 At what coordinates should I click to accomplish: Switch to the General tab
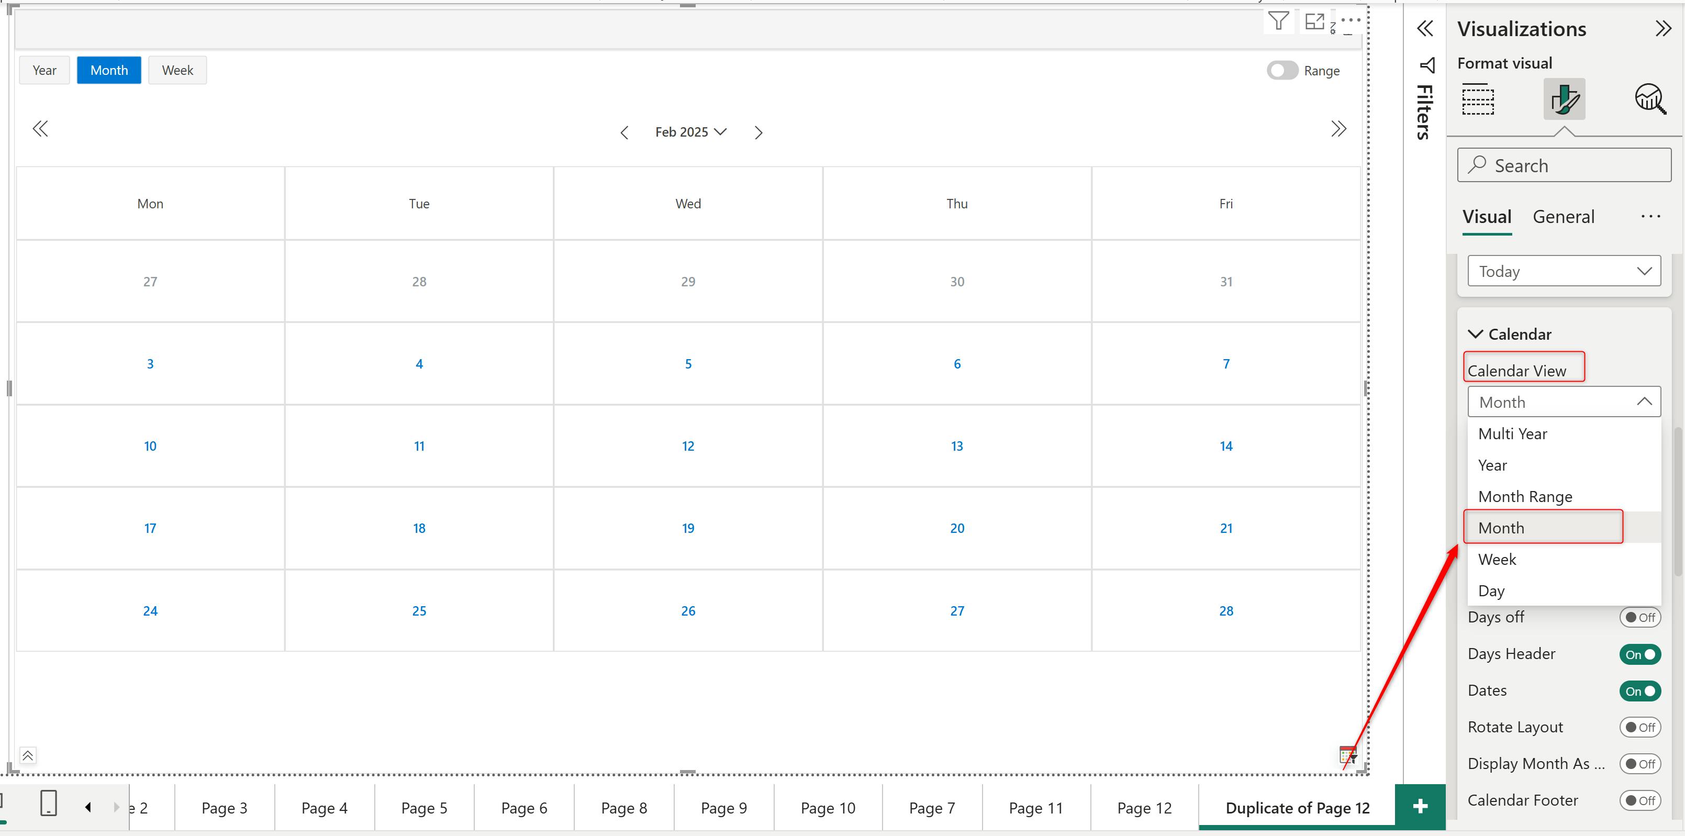[x=1564, y=217]
